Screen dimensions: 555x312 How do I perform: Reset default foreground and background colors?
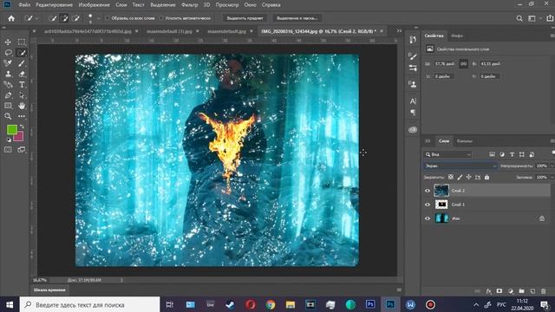click(9, 140)
